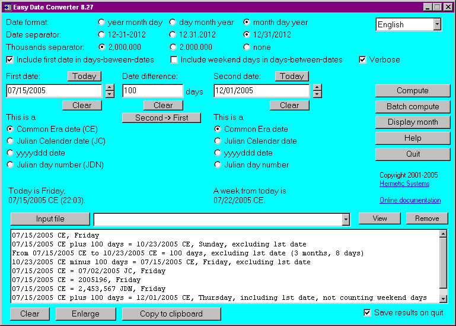Click Today button for Second date
The height and width of the screenshot is (326, 456).
point(292,76)
